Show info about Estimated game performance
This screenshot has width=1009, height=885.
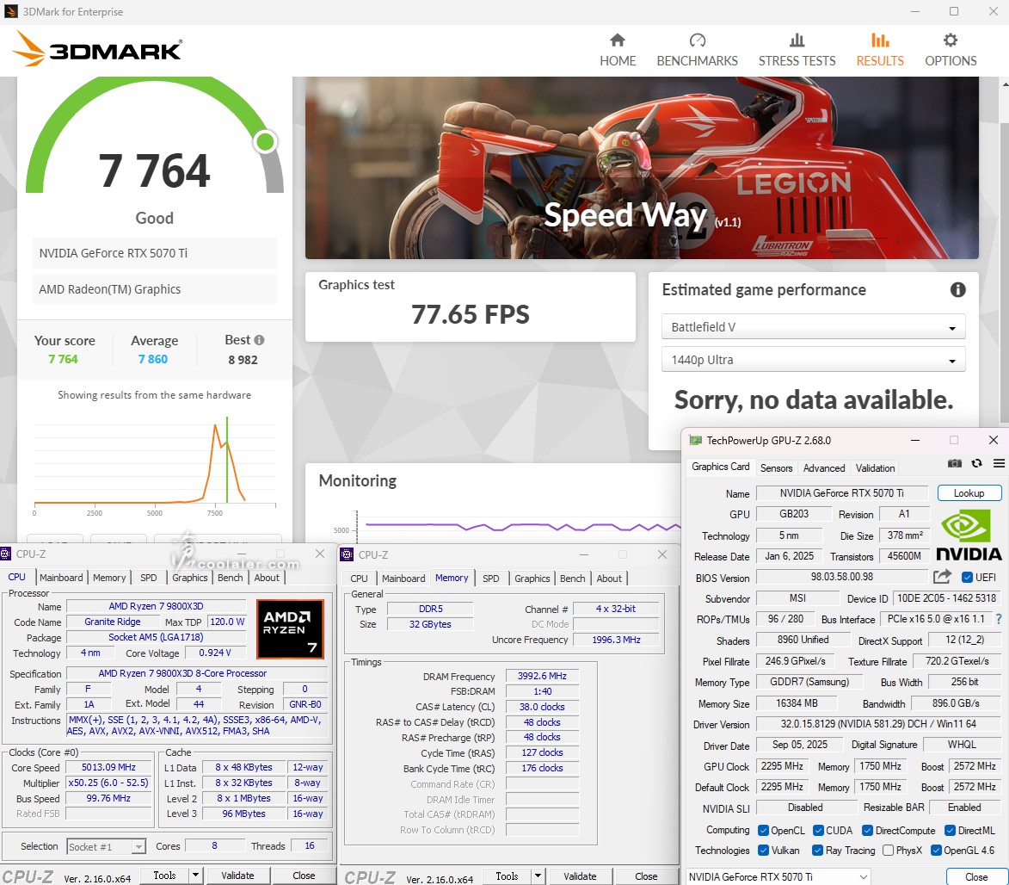coord(957,290)
